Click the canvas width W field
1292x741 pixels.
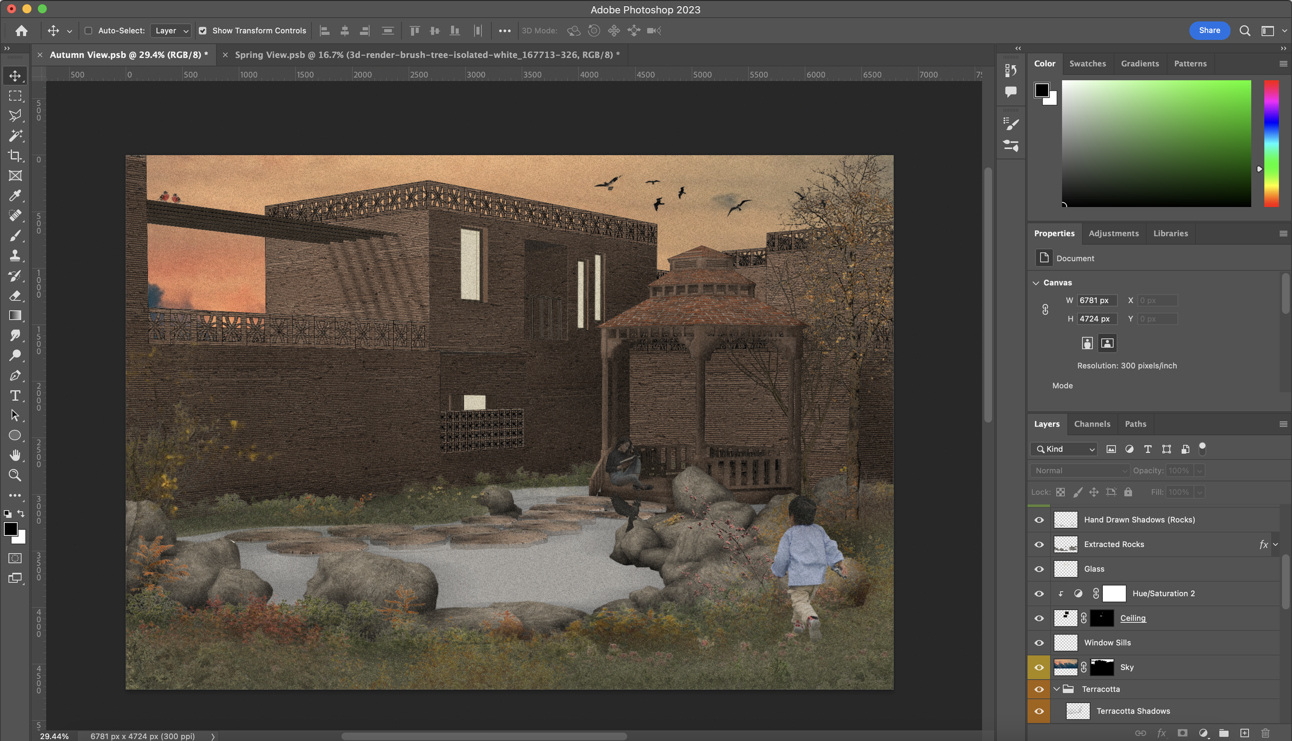[x=1097, y=300]
